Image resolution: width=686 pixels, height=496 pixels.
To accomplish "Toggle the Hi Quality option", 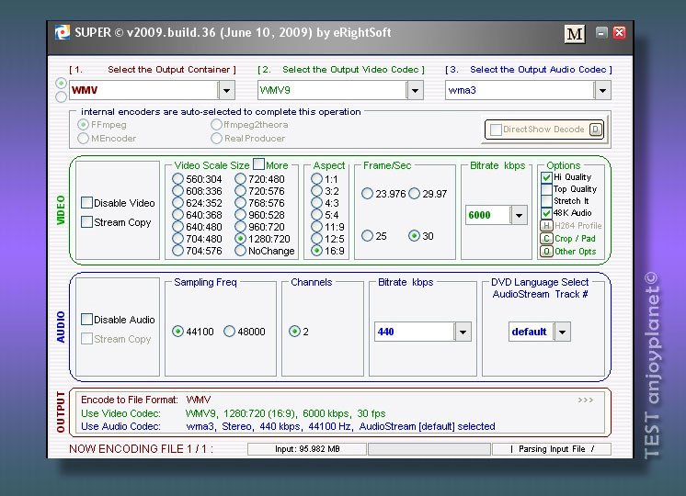I will click(x=546, y=177).
